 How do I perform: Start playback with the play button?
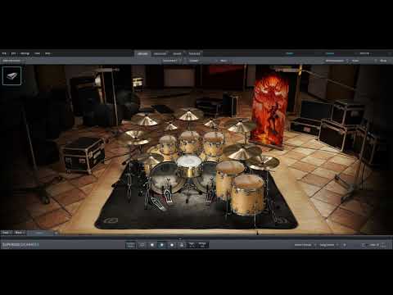tap(161, 245)
